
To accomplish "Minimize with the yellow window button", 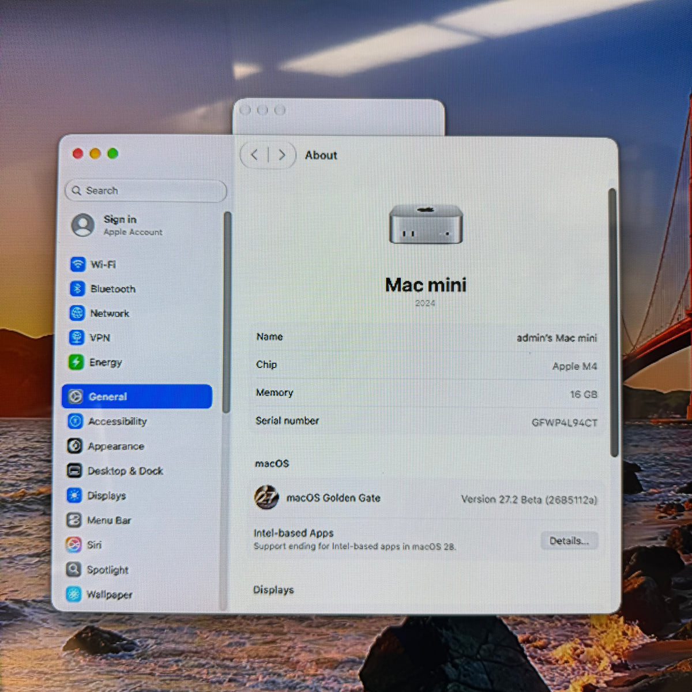I will (x=95, y=153).
